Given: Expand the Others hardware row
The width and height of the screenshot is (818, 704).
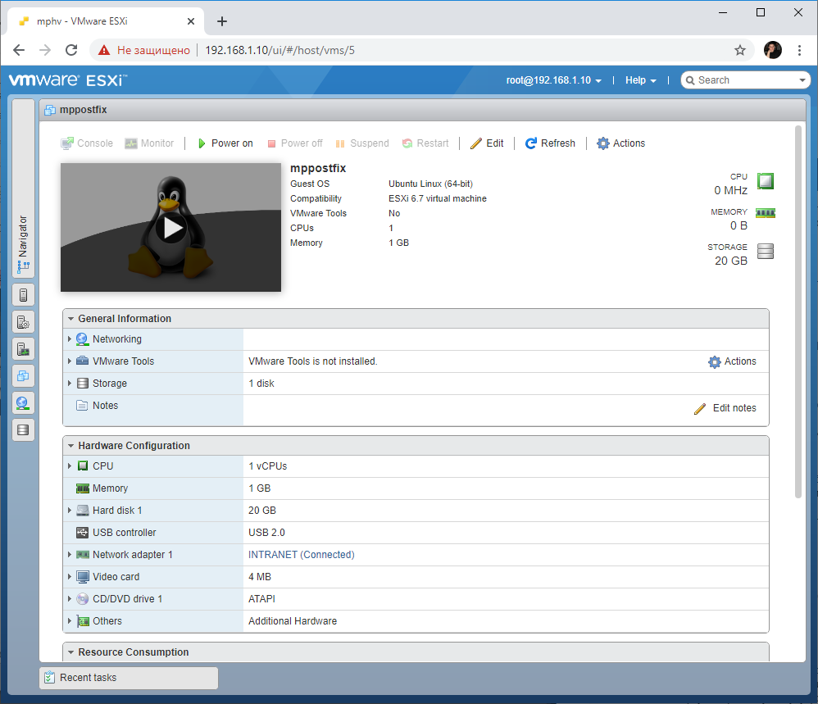Looking at the screenshot, I should click(x=70, y=621).
